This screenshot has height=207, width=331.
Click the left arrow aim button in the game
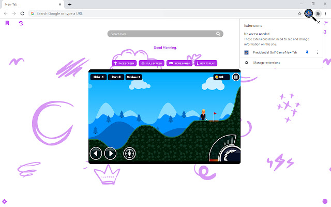(96, 153)
